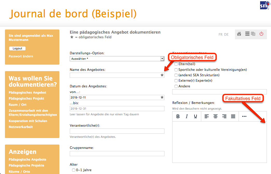Focus the Verantwortliche(r) input field
The image size is (271, 174).
117,131
